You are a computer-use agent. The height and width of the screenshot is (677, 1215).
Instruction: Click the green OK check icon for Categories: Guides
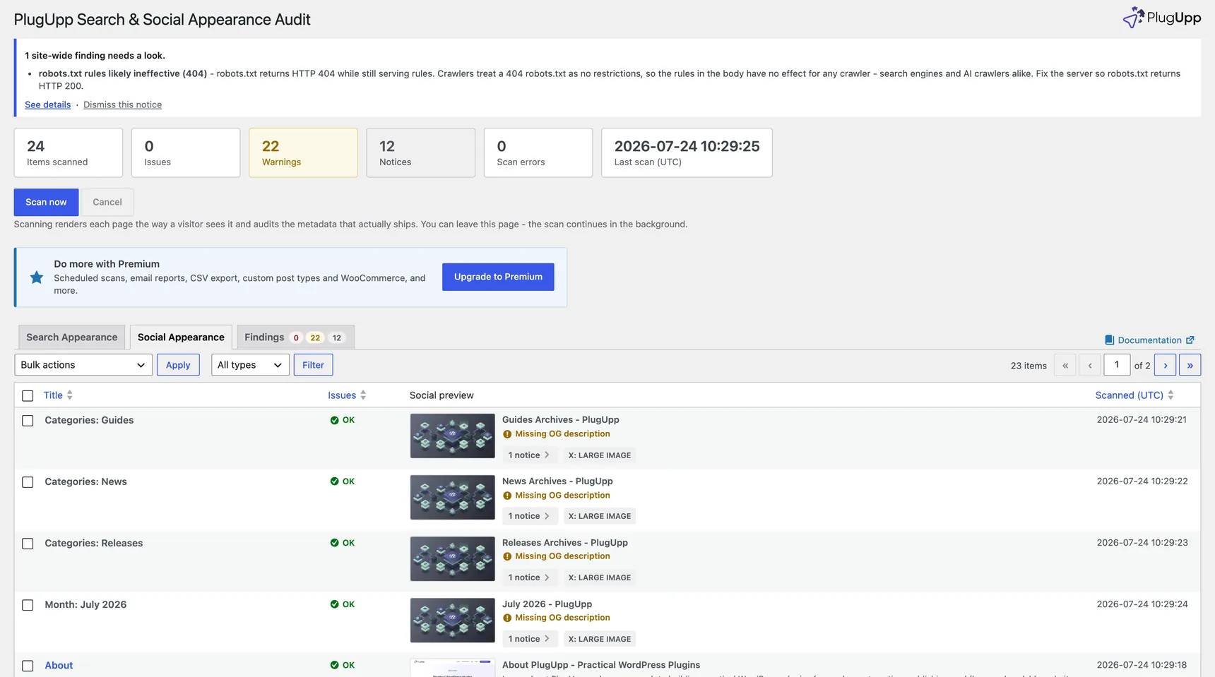335,420
